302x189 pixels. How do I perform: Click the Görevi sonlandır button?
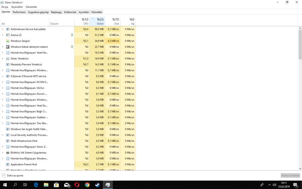290,176
